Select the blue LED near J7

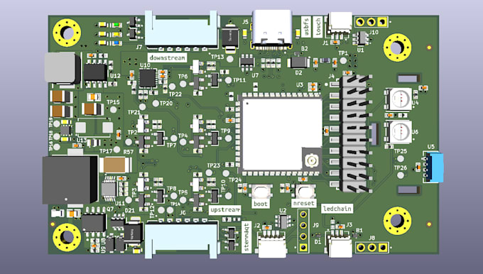point(116,43)
